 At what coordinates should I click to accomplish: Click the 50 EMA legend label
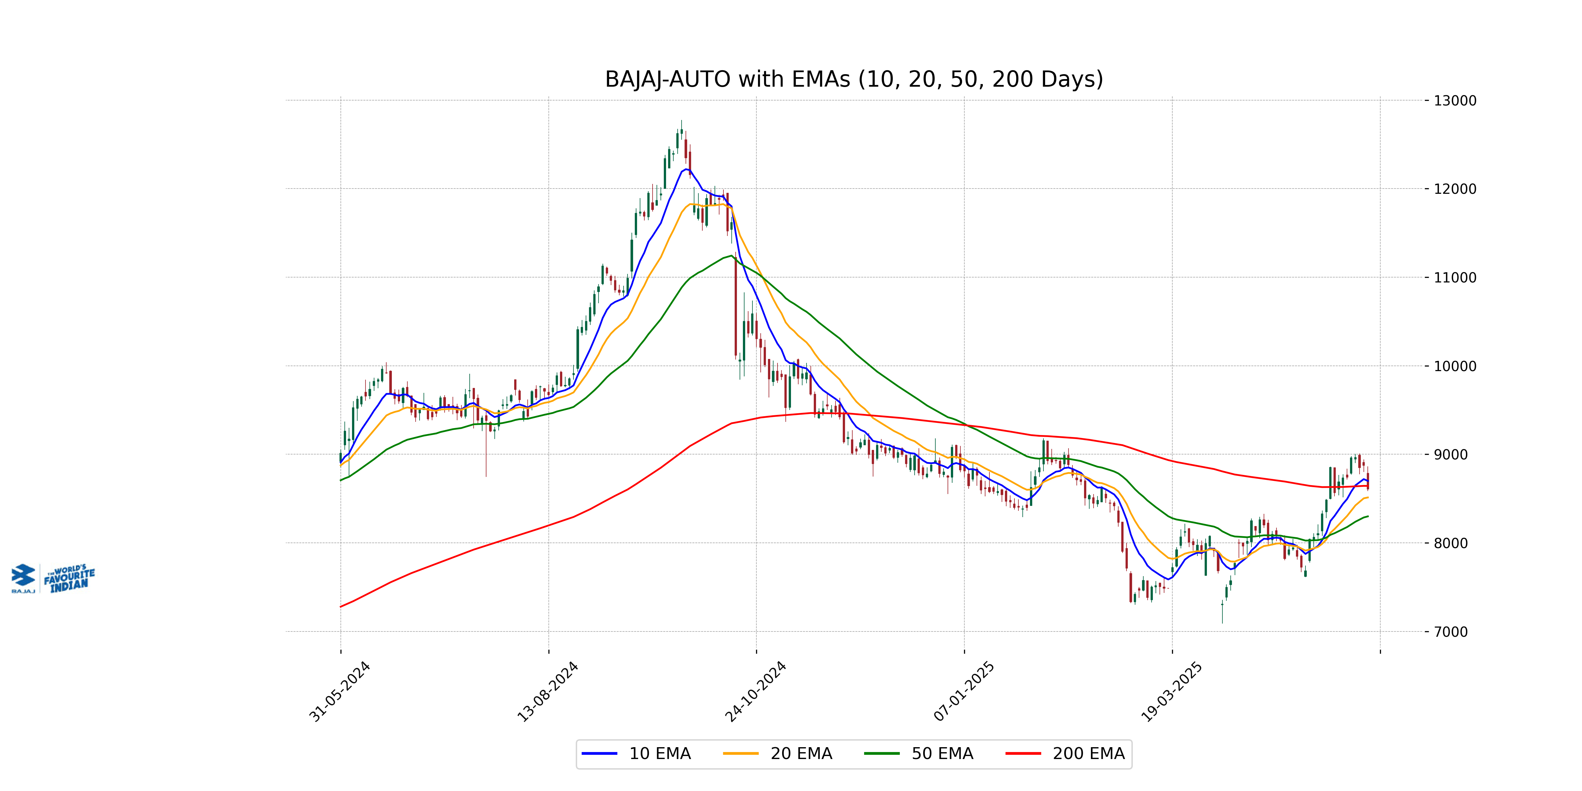point(942,753)
